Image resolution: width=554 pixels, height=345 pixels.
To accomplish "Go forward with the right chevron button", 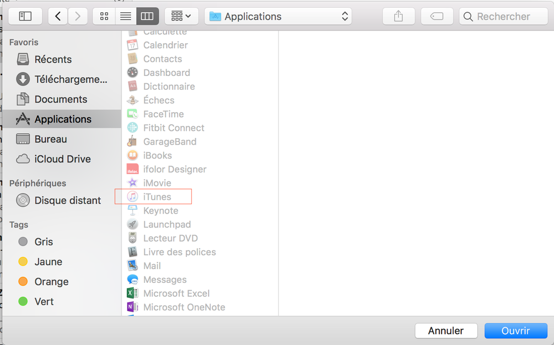I will 78,16.
